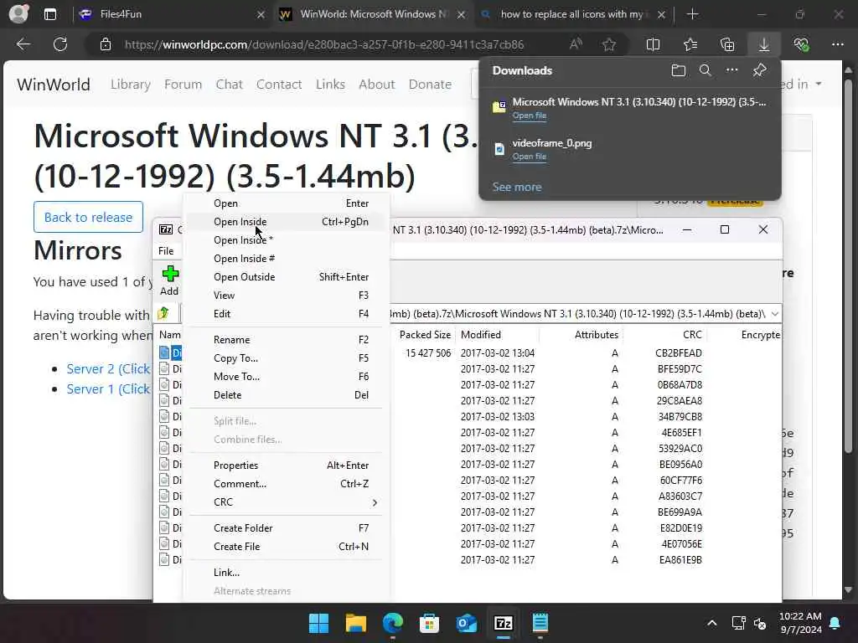Screen dimensions: 858x643
Task: Expand the CRC submenu arrow
Action: pyautogui.click(x=375, y=502)
